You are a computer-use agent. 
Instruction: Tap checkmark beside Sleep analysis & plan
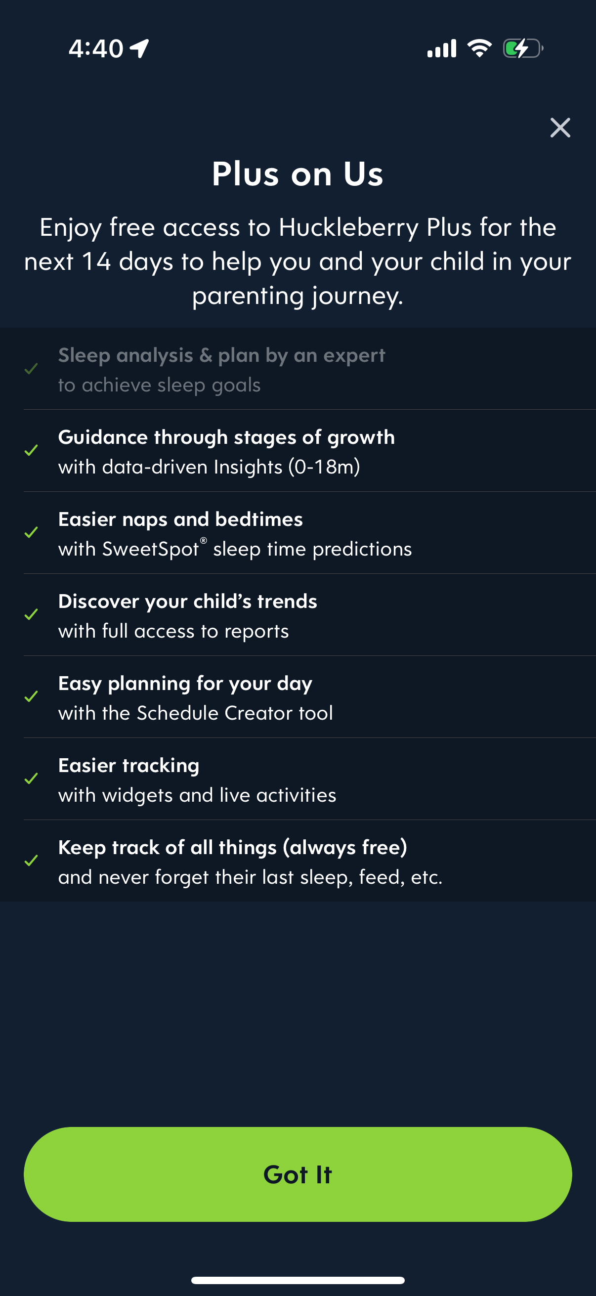31,369
